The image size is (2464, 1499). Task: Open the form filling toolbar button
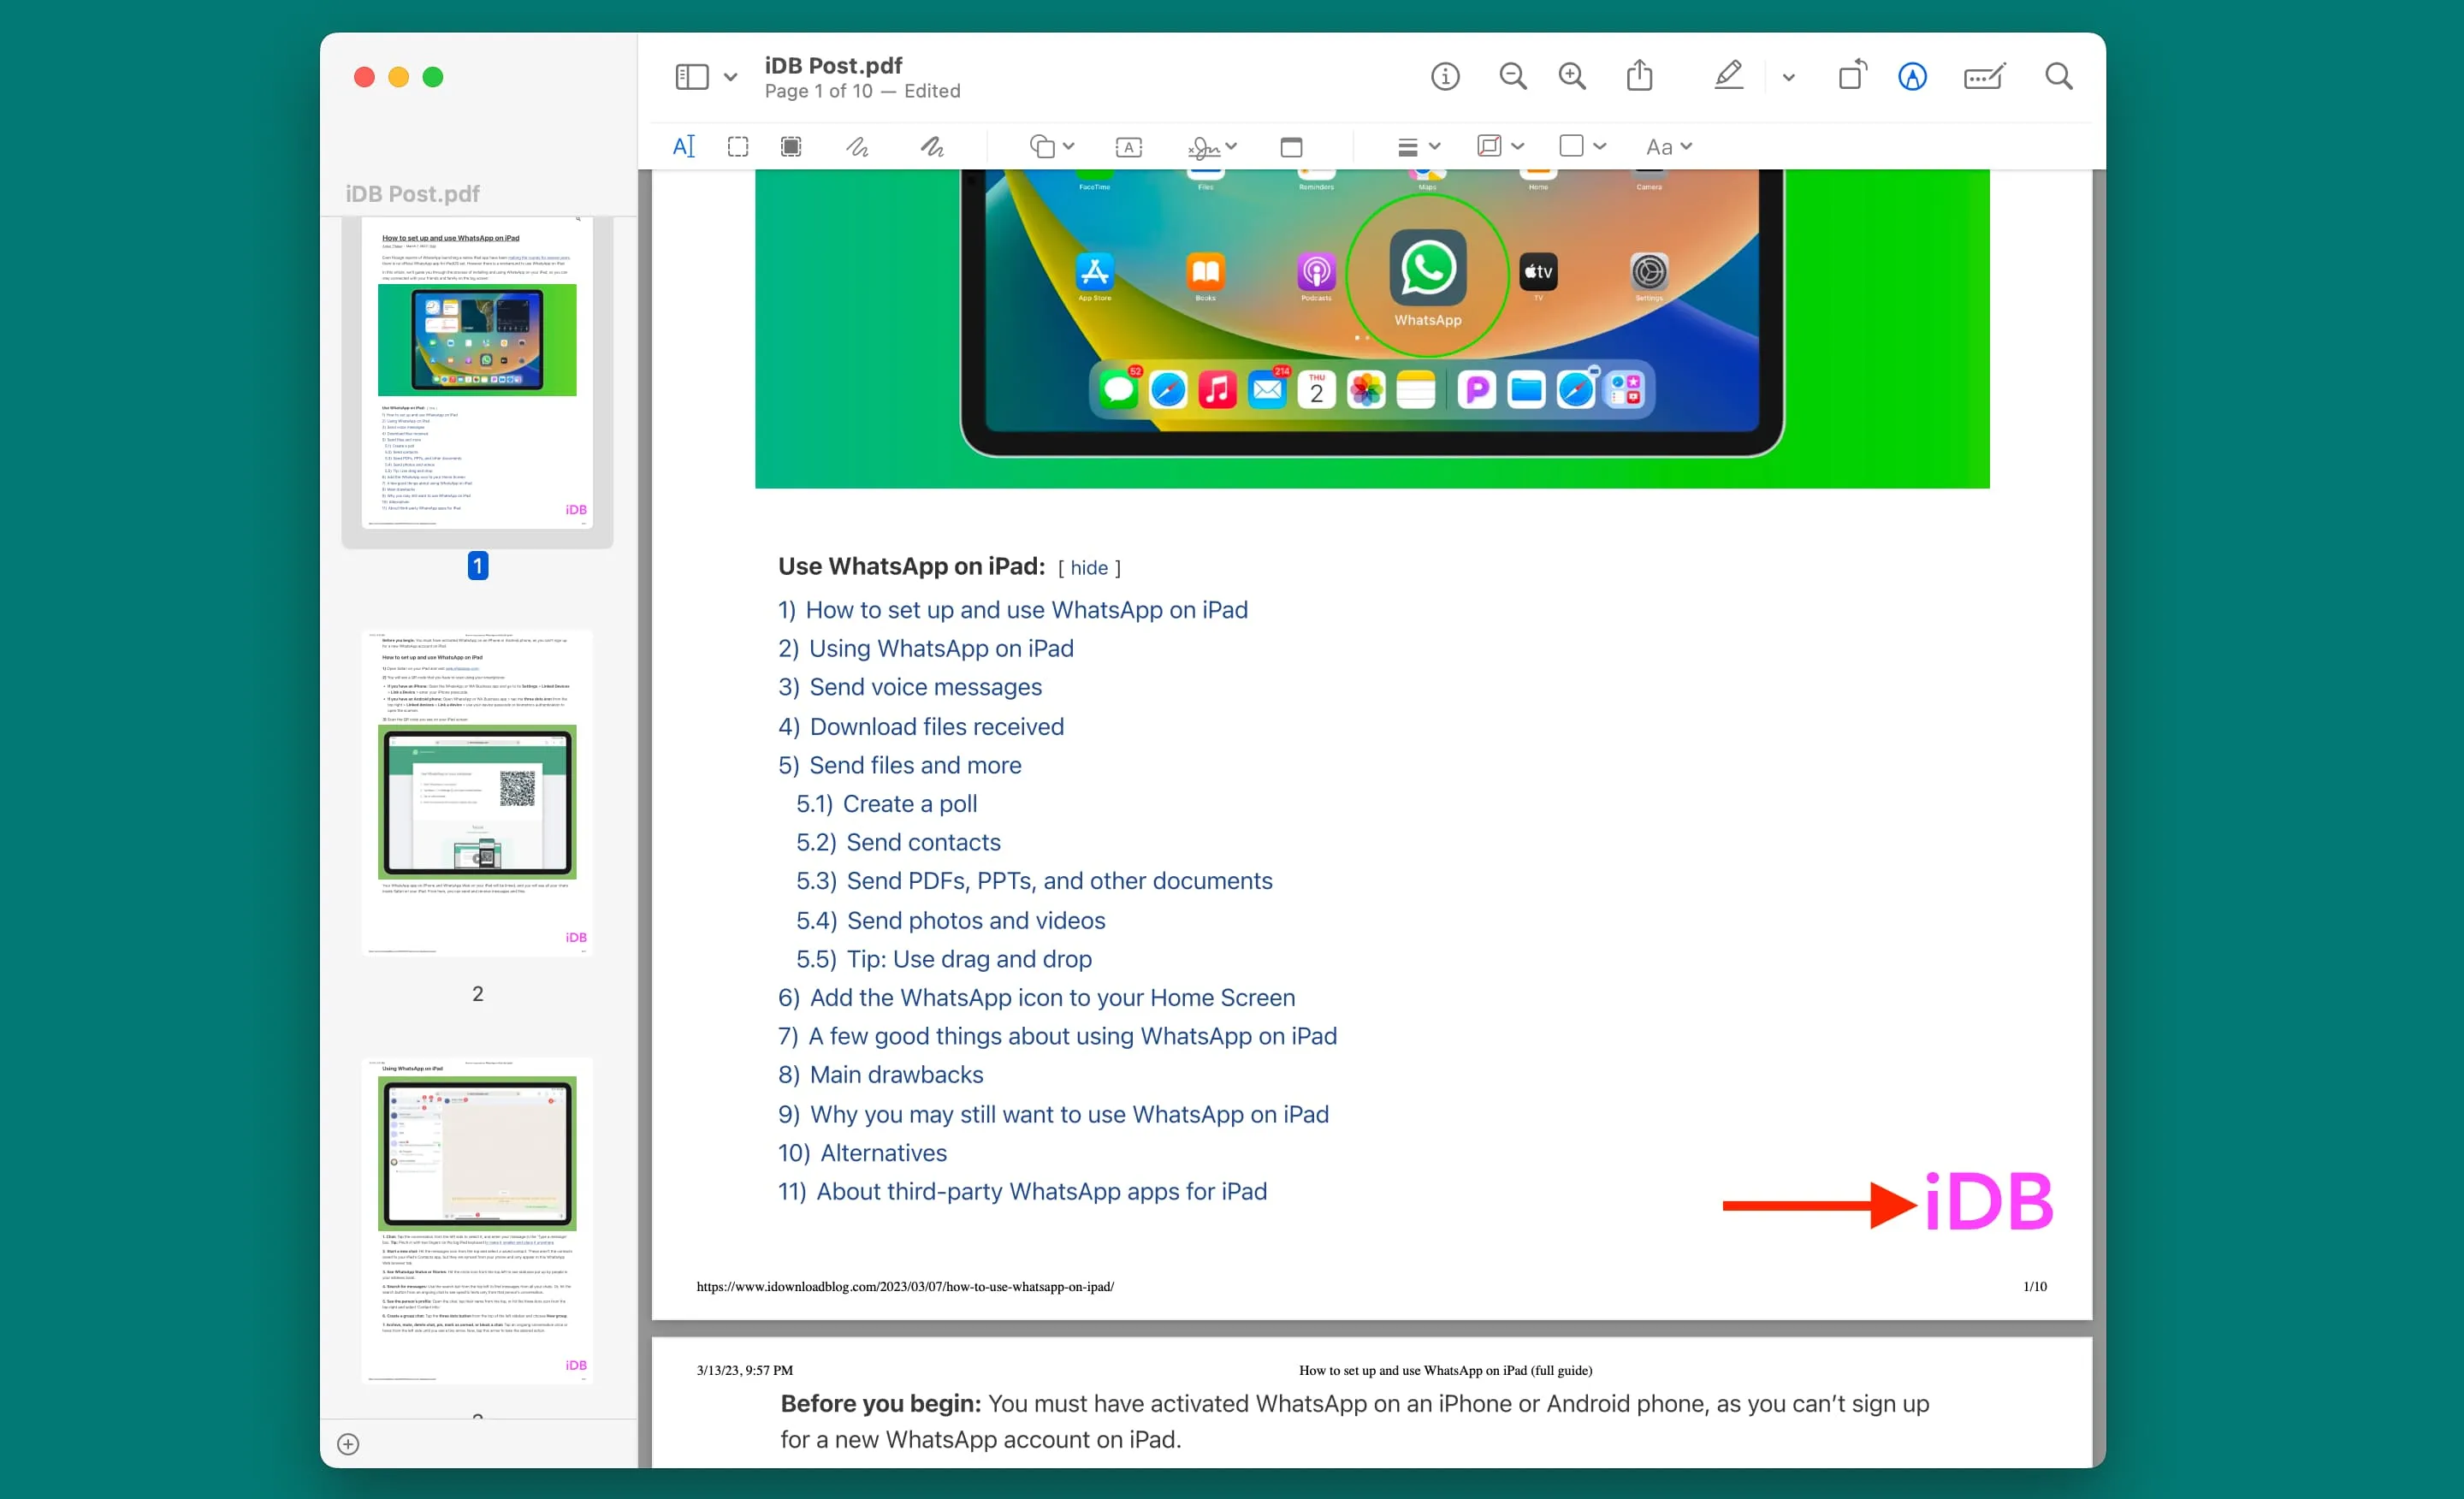point(1983,76)
